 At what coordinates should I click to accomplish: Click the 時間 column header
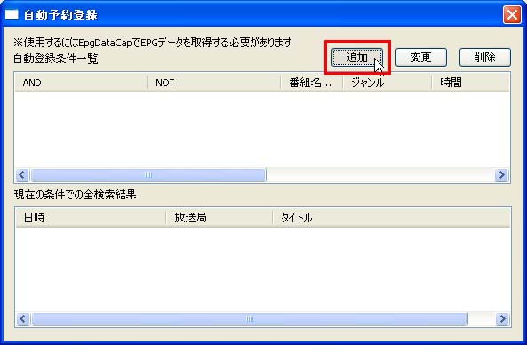tap(470, 83)
